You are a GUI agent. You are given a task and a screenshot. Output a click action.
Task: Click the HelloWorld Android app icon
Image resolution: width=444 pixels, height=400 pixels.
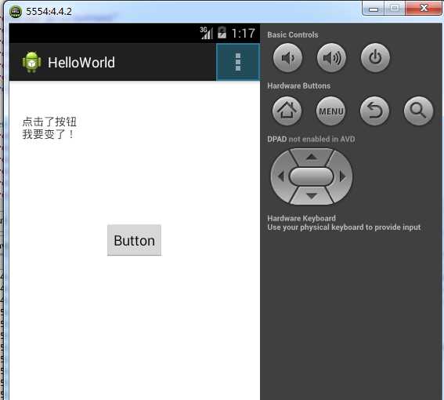click(x=31, y=62)
